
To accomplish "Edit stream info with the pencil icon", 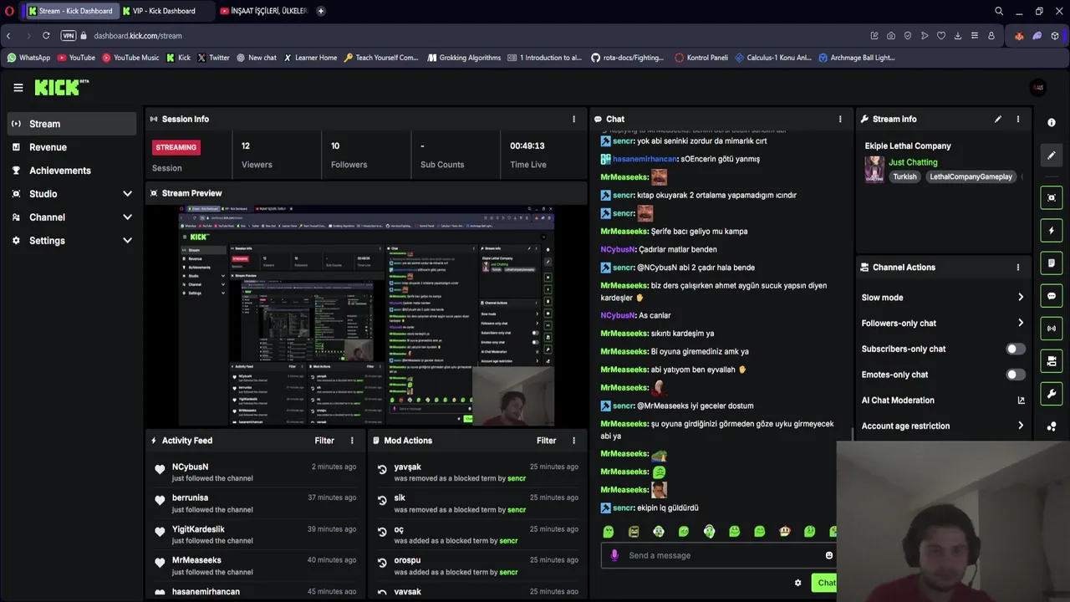I will tap(997, 119).
